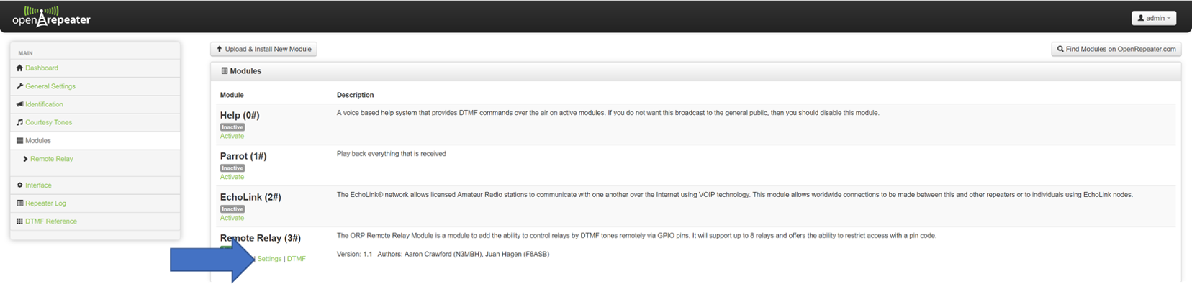This screenshot has height=284, width=1192.
Task: Open Remote Relay DTMF link
Action: (x=297, y=259)
